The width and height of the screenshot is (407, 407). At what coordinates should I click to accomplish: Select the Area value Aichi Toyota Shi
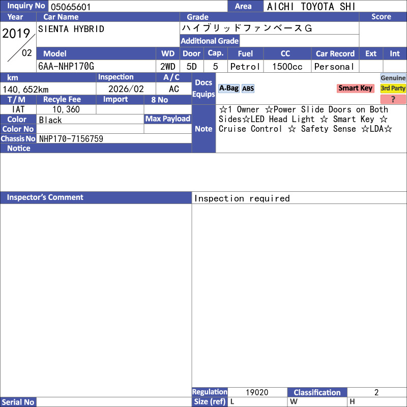coord(311,7)
